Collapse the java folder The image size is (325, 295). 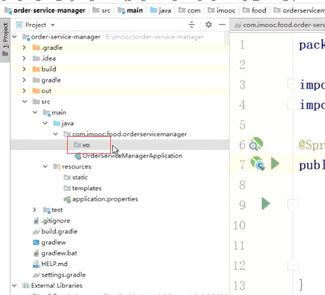46,123
